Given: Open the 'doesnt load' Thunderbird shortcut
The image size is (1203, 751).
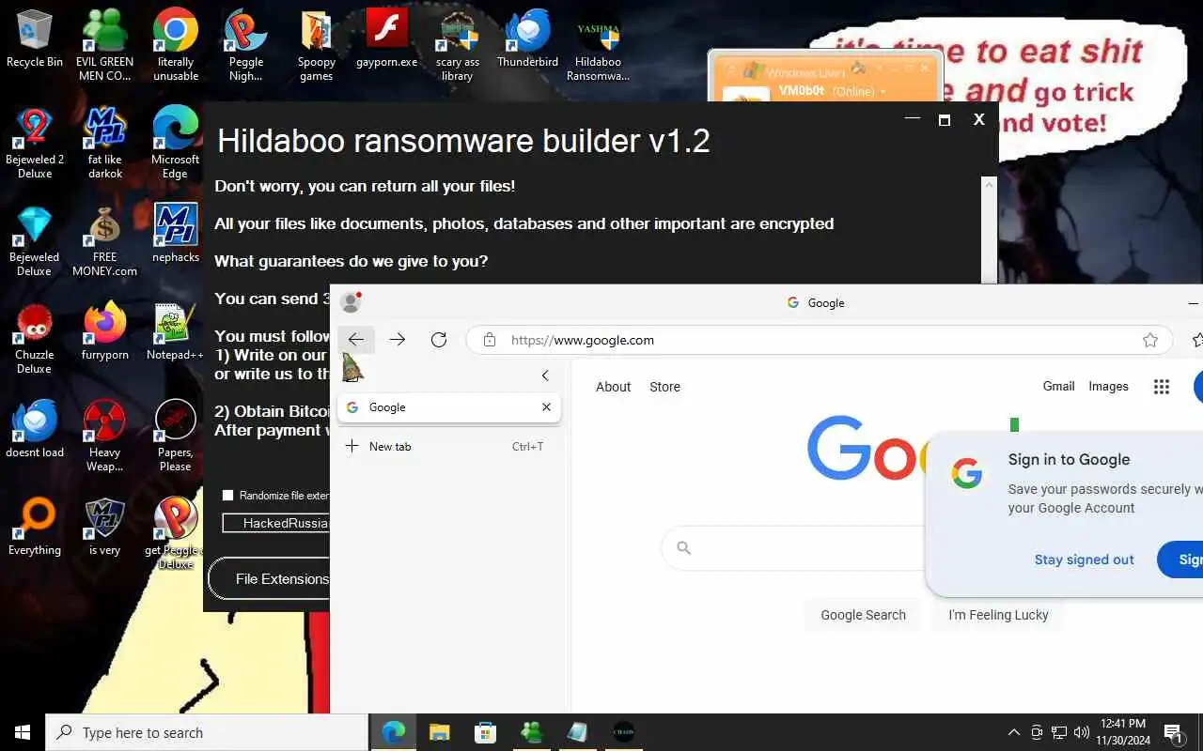Looking at the screenshot, I should [x=35, y=428].
